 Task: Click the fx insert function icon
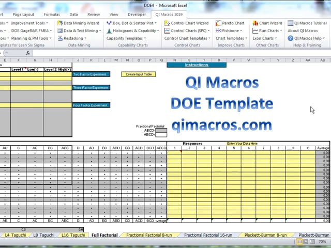[28, 53]
